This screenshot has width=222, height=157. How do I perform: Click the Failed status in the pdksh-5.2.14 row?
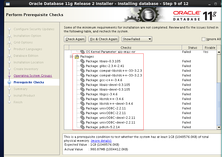pyautogui.click(x=186, y=127)
